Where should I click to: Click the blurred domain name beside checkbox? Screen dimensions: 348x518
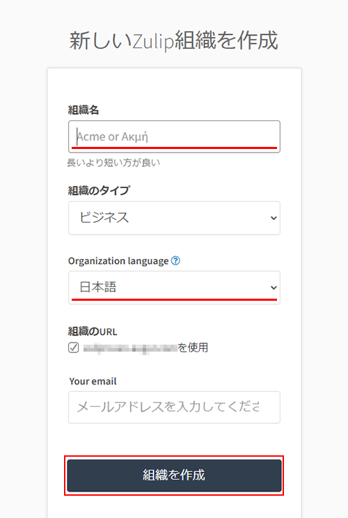(130, 348)
